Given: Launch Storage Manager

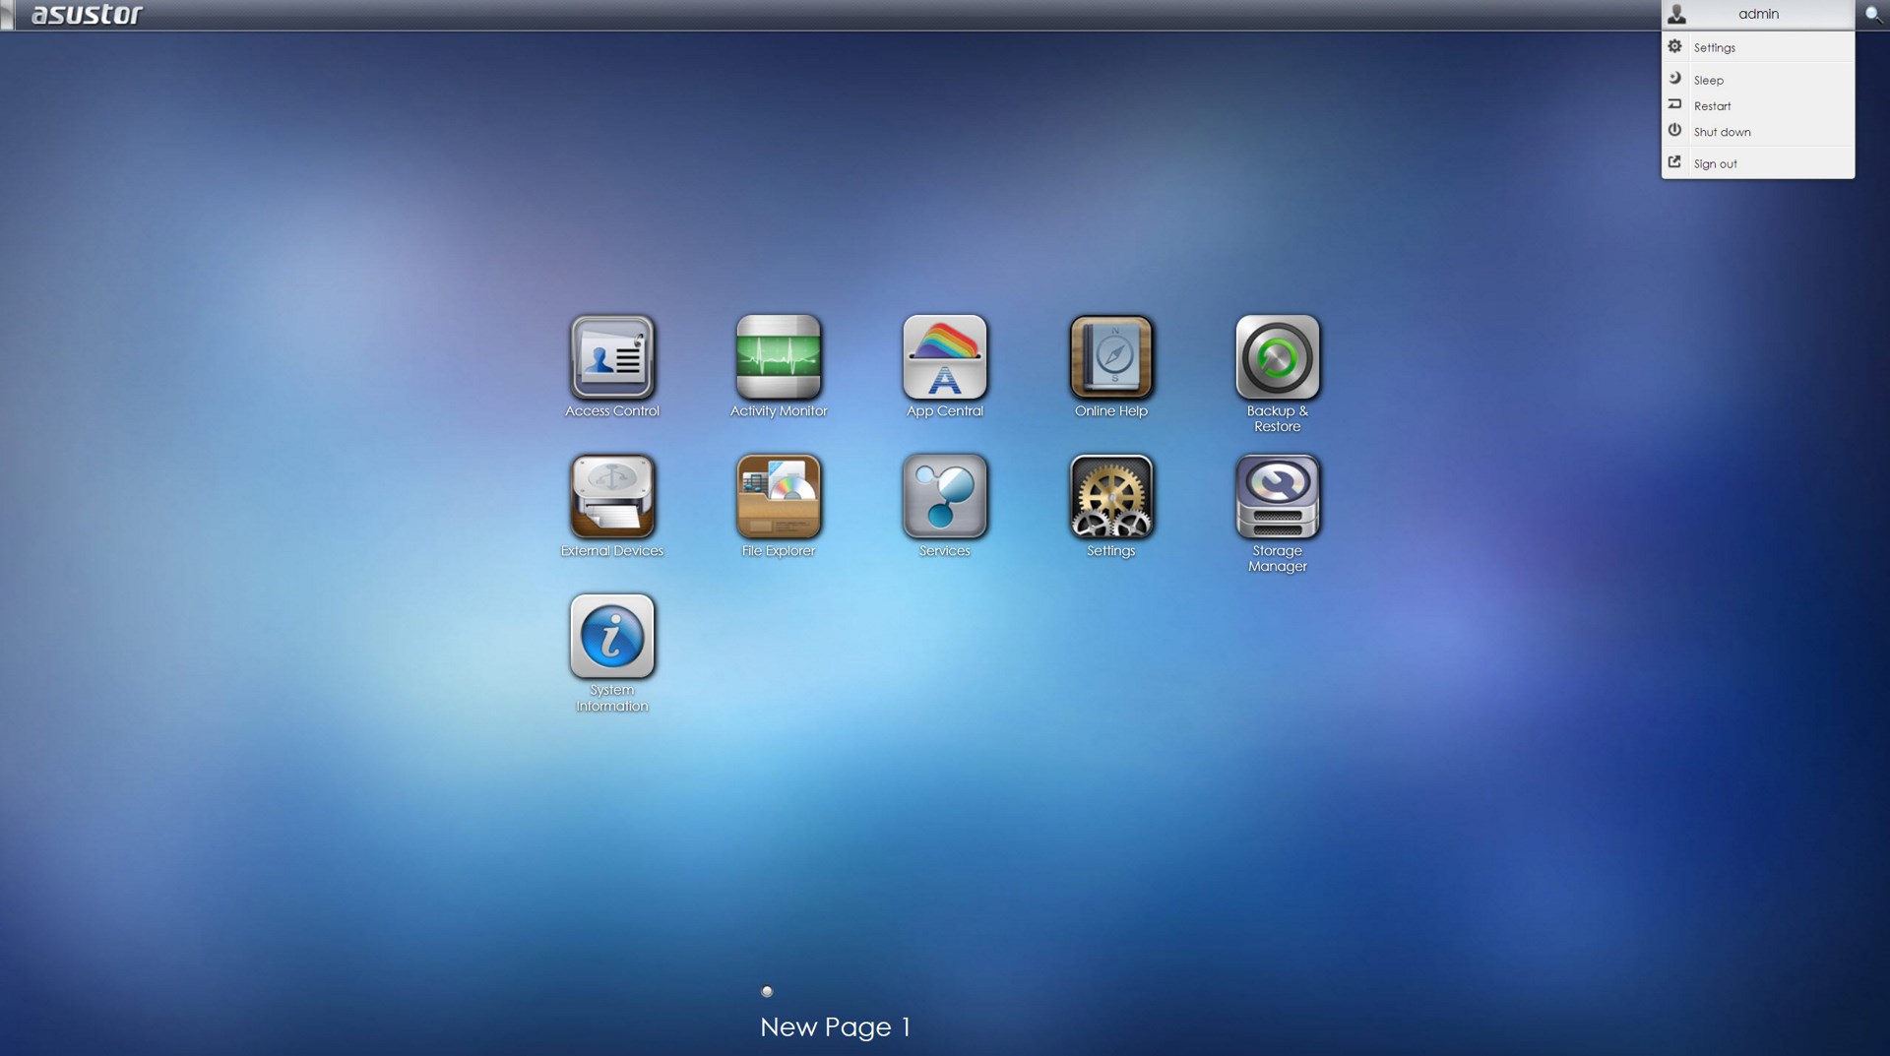Looking at the screenshot, I should tap(1277, 497).
